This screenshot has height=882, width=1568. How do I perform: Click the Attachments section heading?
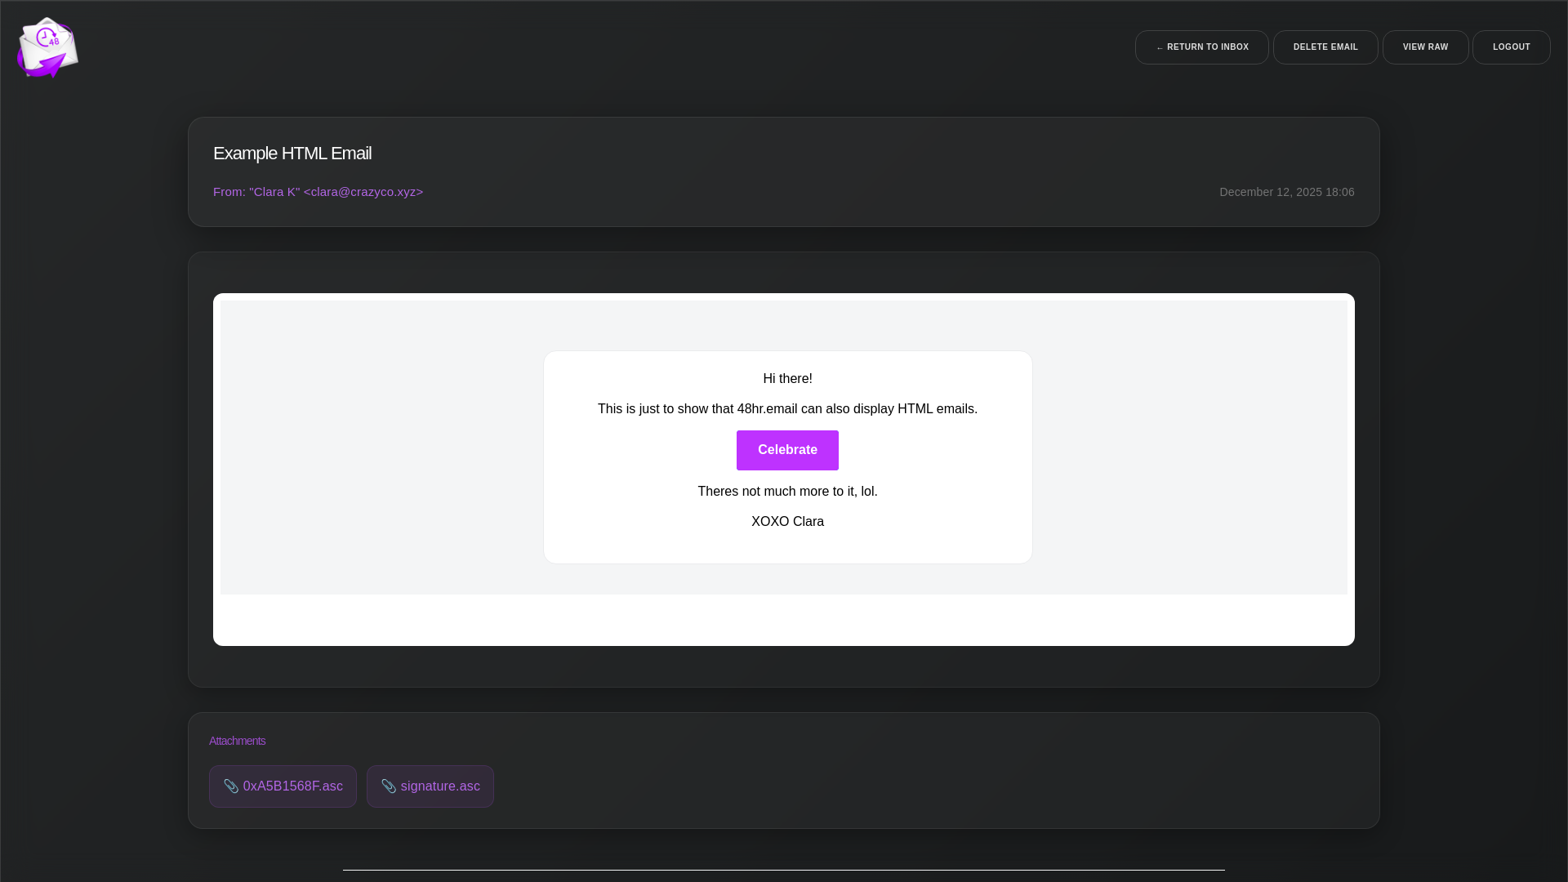click(x=237, y=741)
